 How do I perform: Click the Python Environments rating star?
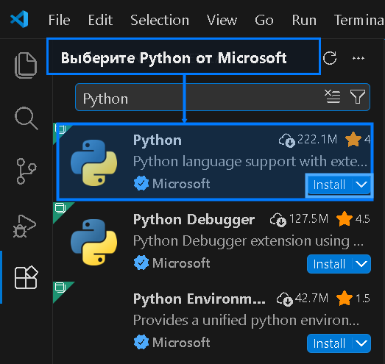click(345, 298)
